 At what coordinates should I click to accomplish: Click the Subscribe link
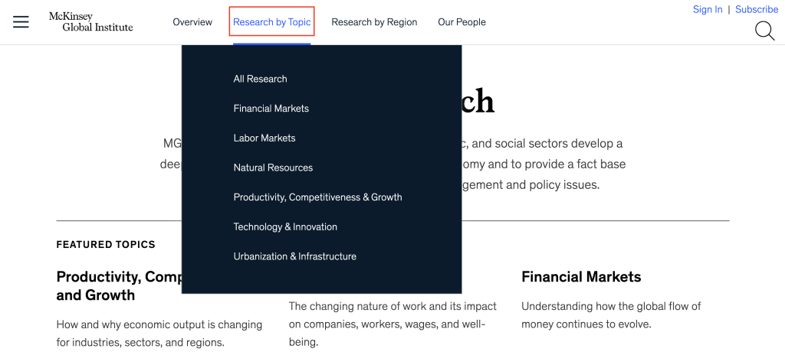757,9
